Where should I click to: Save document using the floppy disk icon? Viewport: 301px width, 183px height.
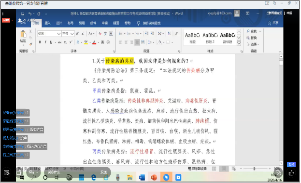click(x=23, y=14)
